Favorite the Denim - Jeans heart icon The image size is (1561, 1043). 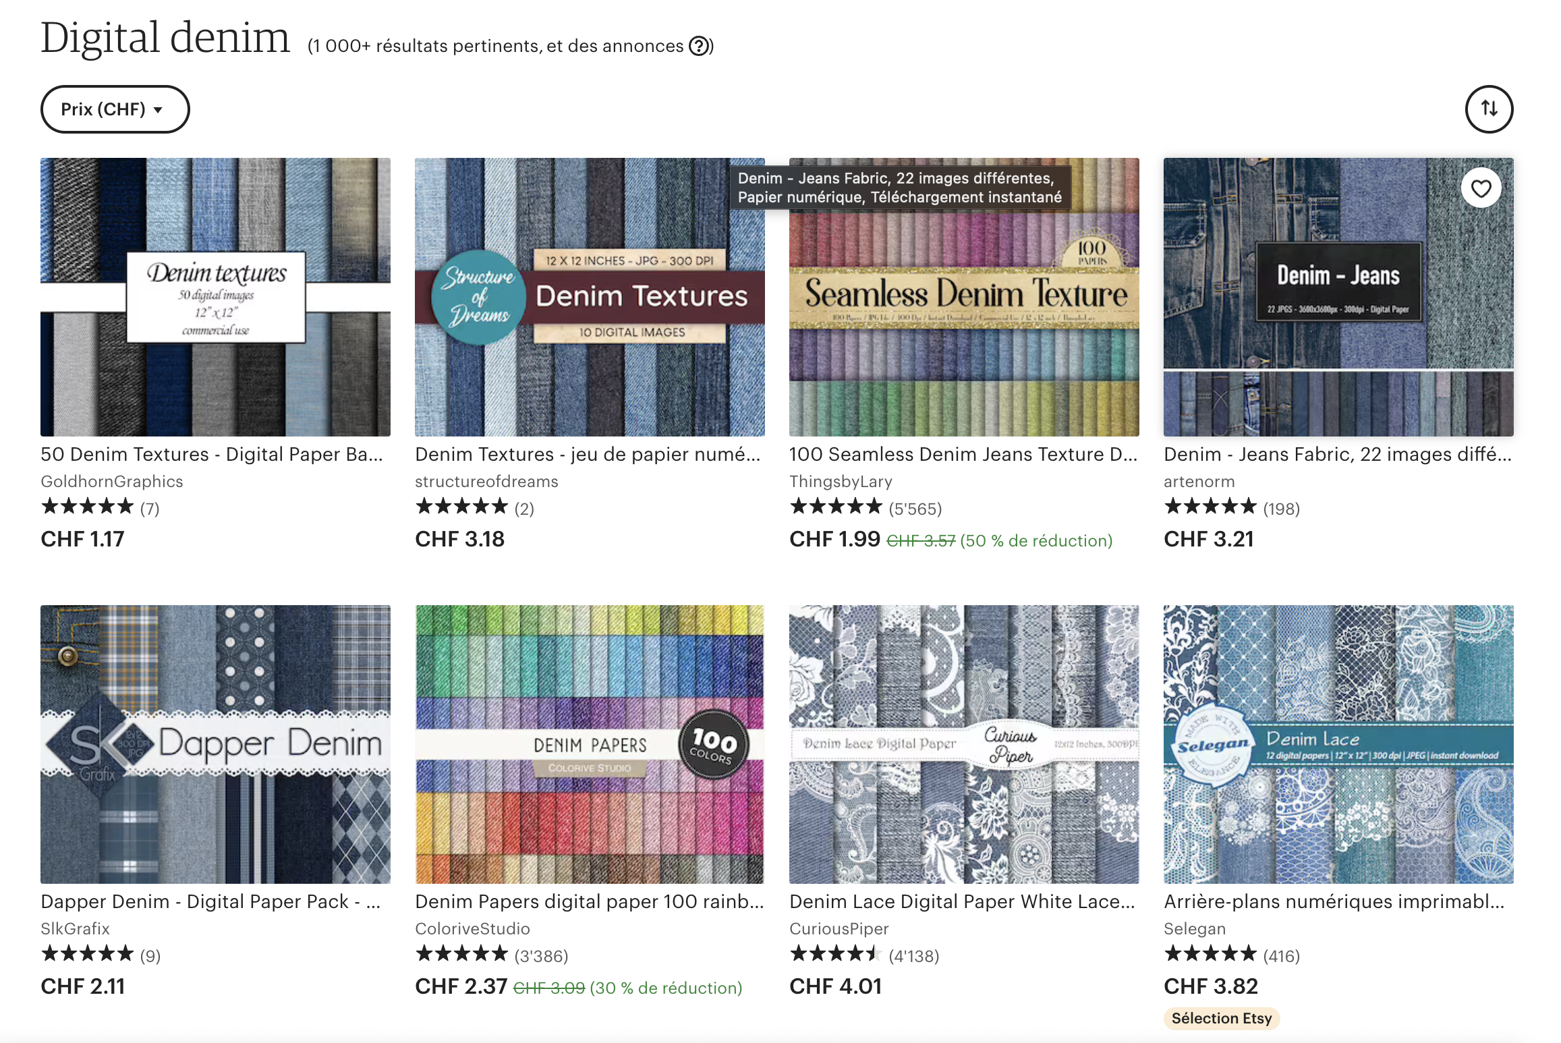[x=1481, y=188]
